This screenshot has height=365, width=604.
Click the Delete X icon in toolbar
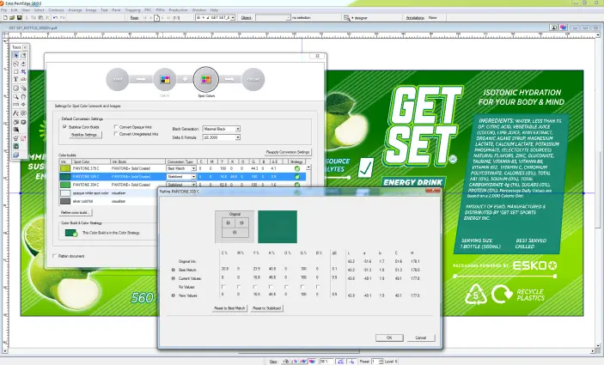[47, 18]
